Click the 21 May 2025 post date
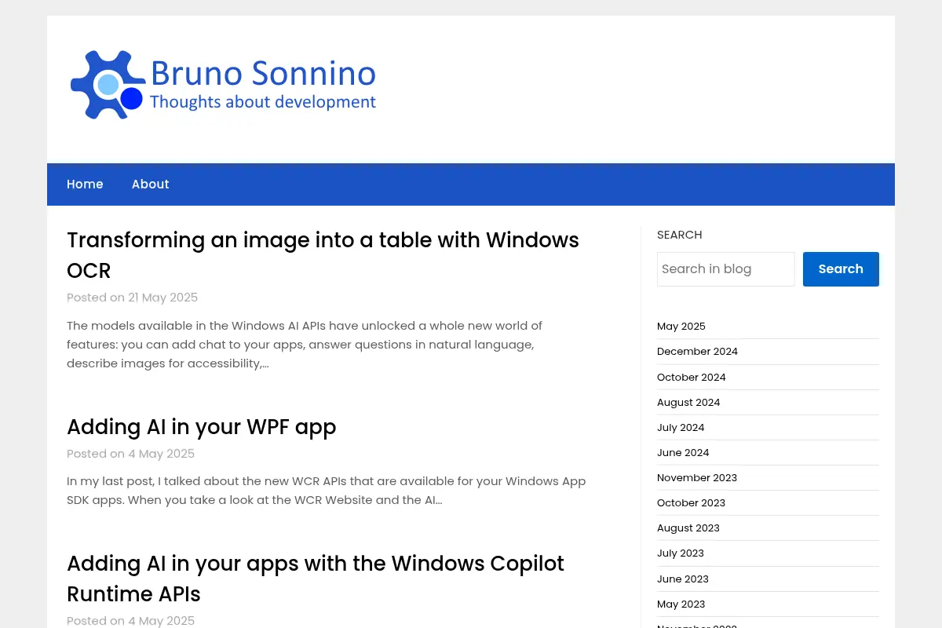The image size is (942, 628). coord(162,298)
